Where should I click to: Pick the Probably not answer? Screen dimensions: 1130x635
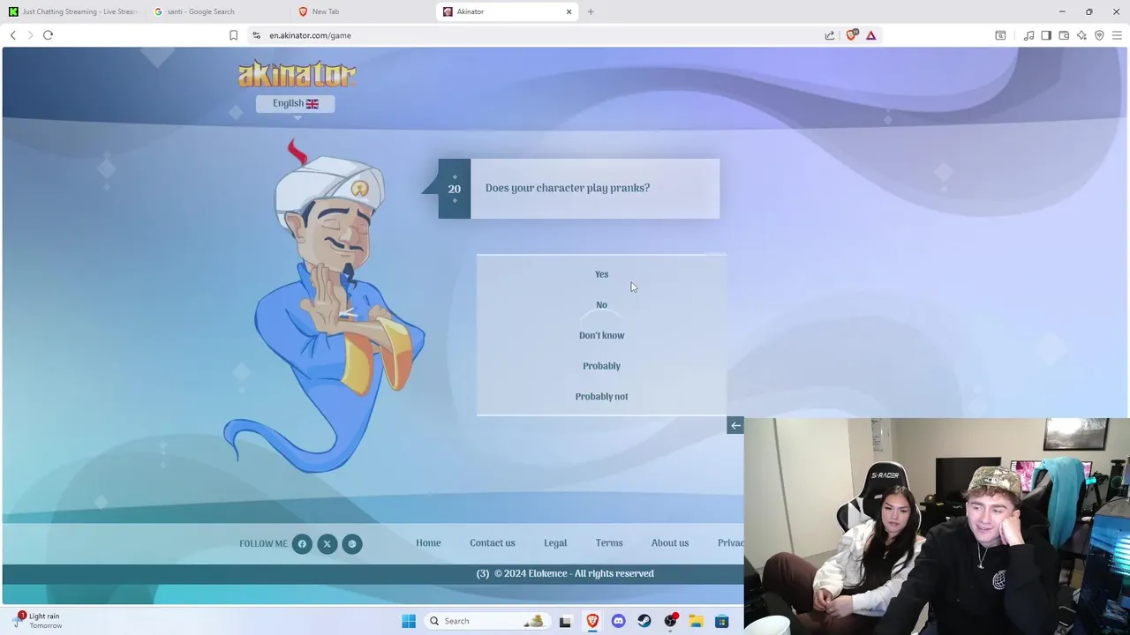pos(601,397)
